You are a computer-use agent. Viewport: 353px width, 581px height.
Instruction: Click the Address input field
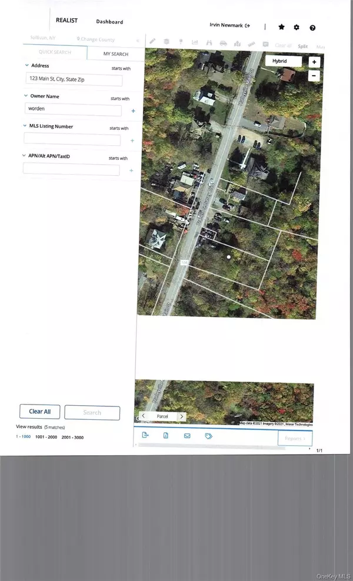tap(74, 79)
